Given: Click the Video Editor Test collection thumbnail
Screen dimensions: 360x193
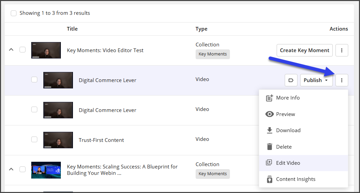Looking at the screenshot, I should pos(46,50).
